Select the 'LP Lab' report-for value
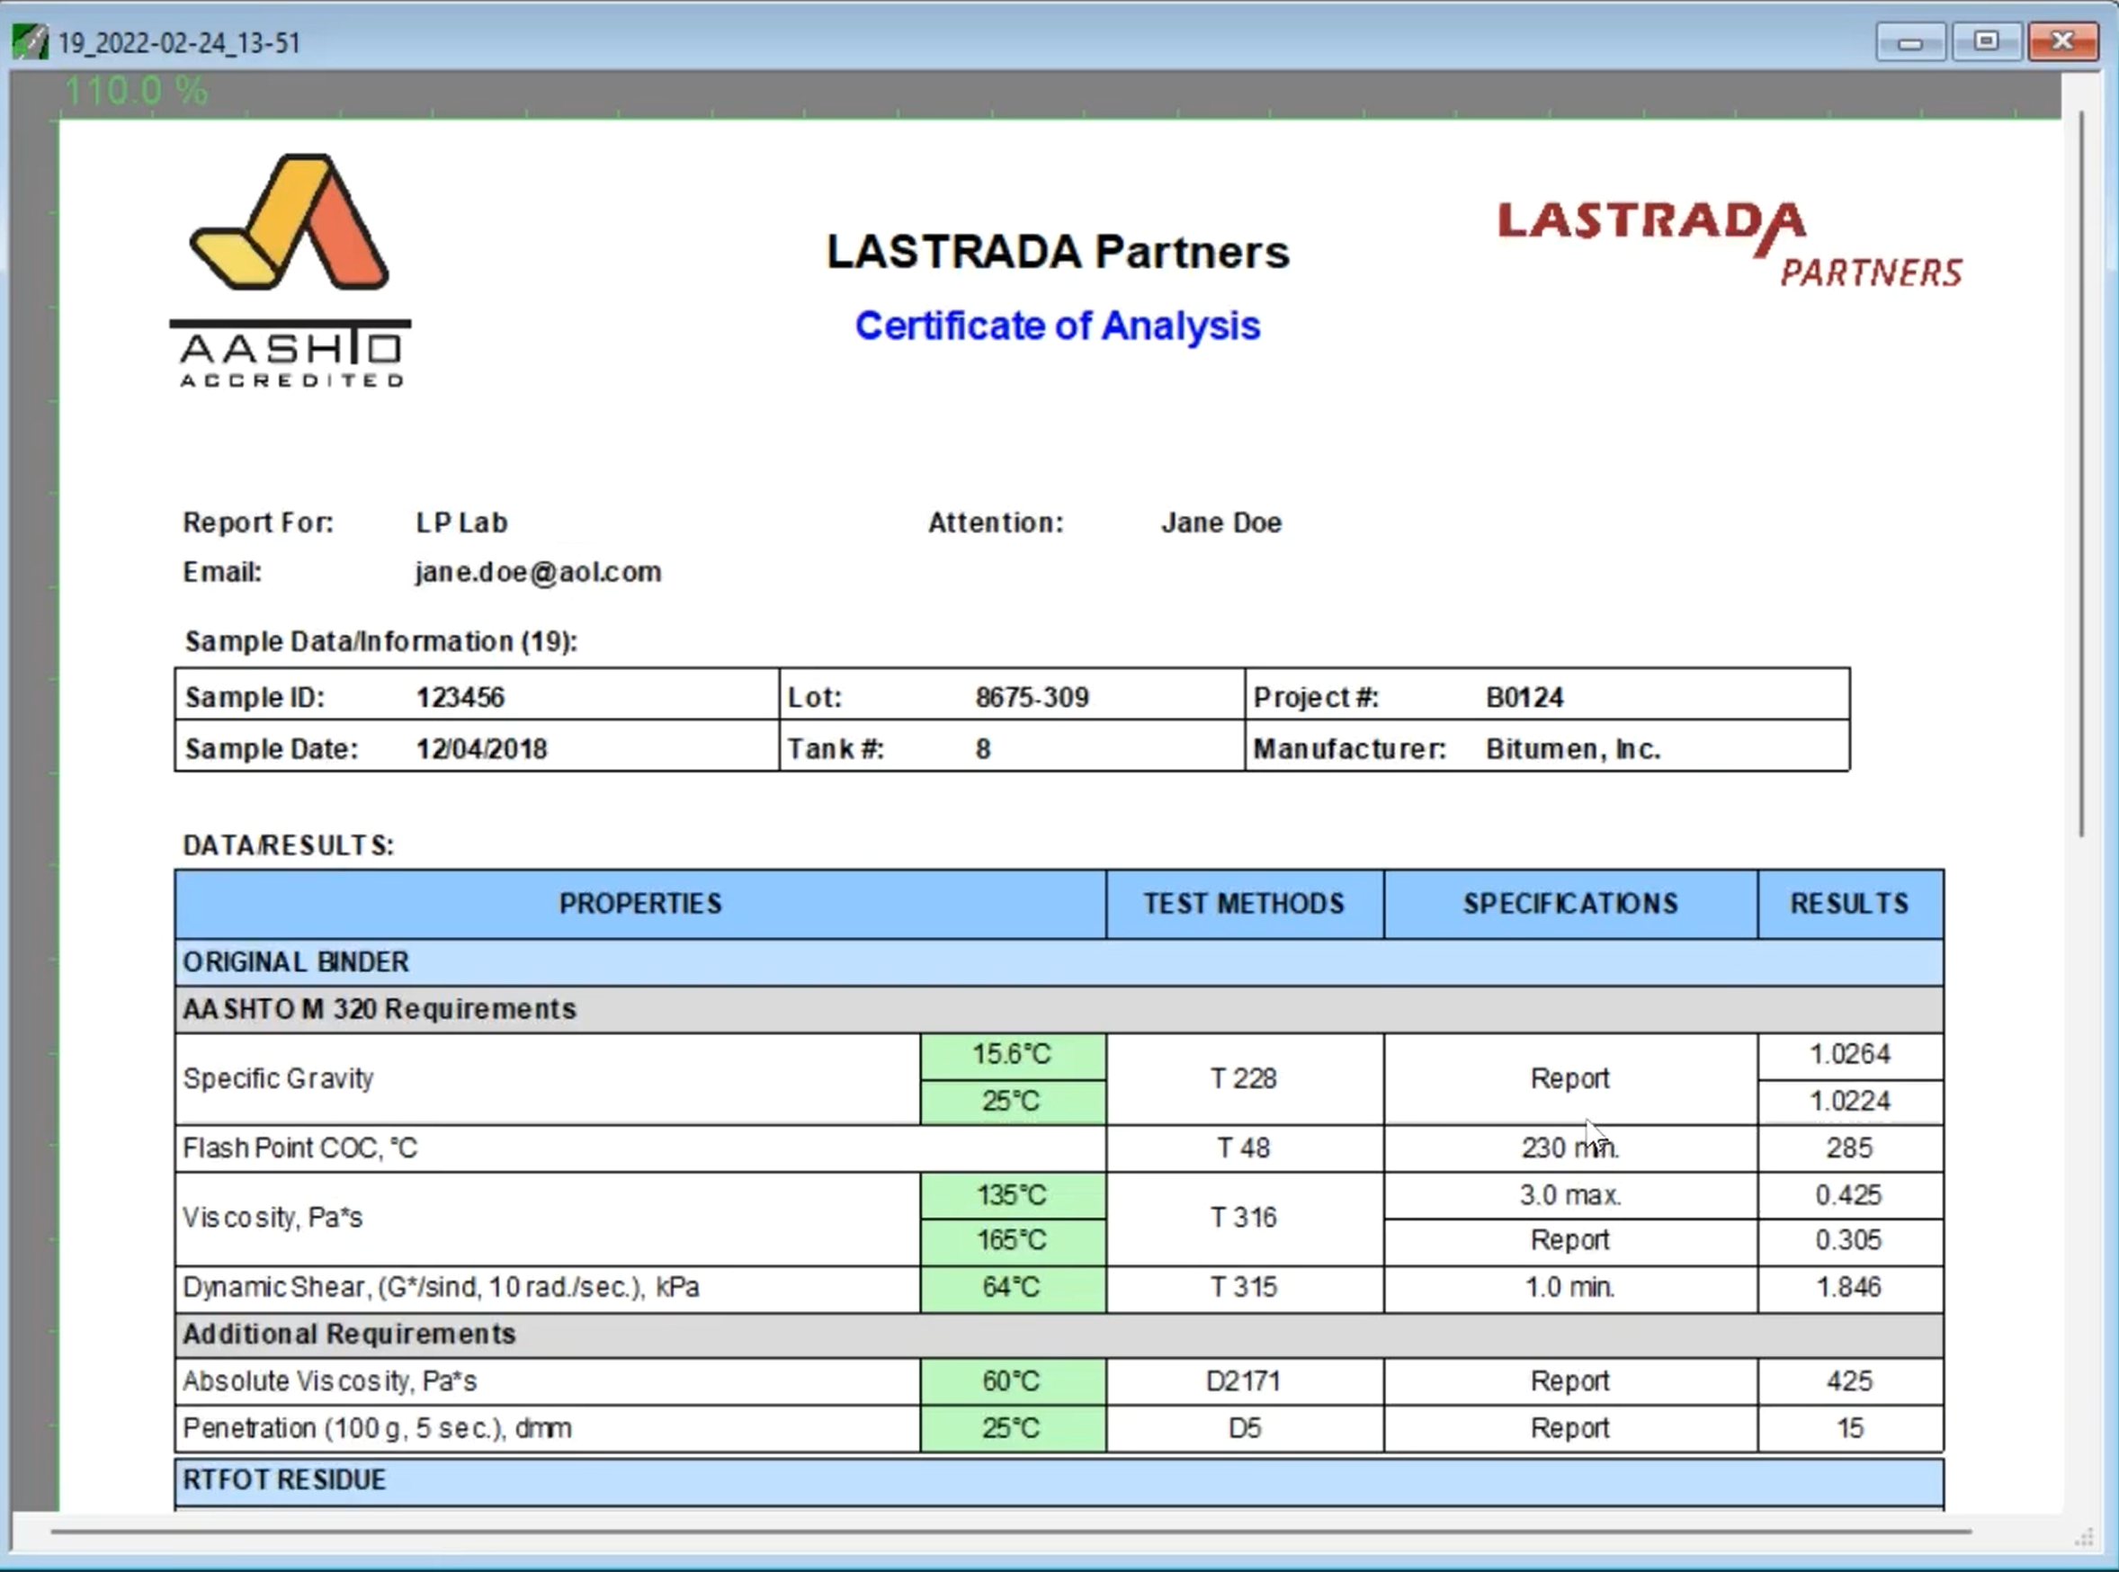Screen dimensions: 2119x1572 tap(461, 523)
